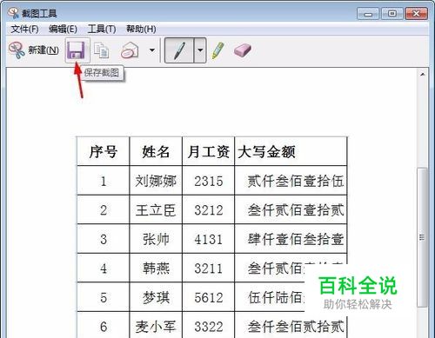This screenshot has width=435, height=338.
Task: Click the sequence number 5 cell
Action: coord(104,297)
